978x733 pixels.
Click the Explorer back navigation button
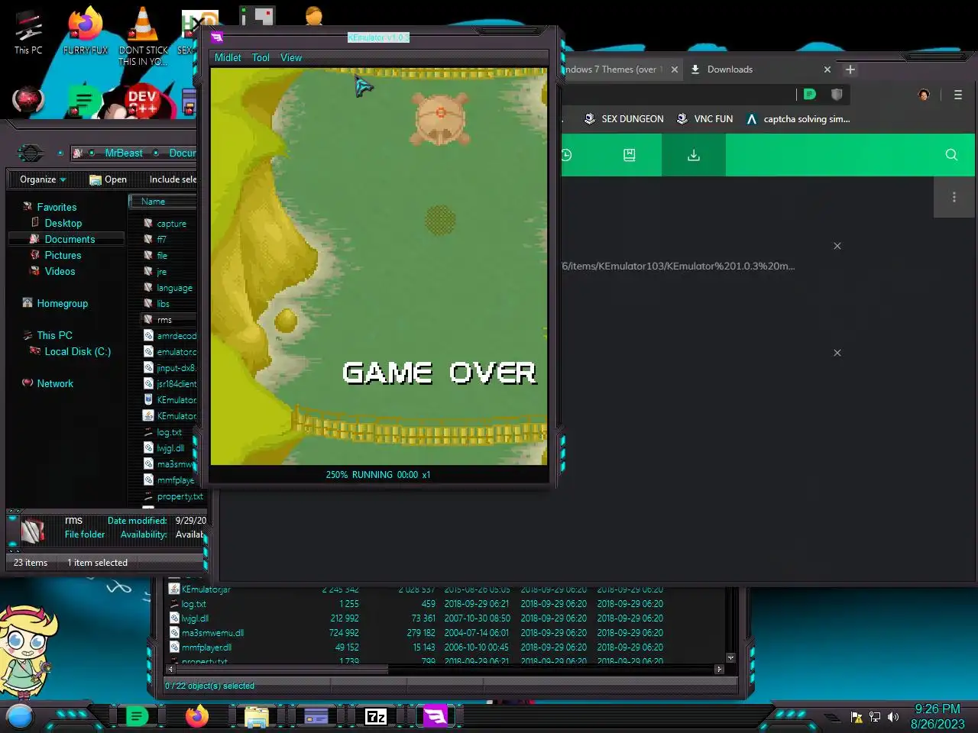[x=31, y=153]
